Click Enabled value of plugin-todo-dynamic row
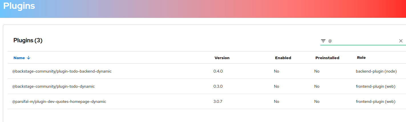 [x=276, y=86]
